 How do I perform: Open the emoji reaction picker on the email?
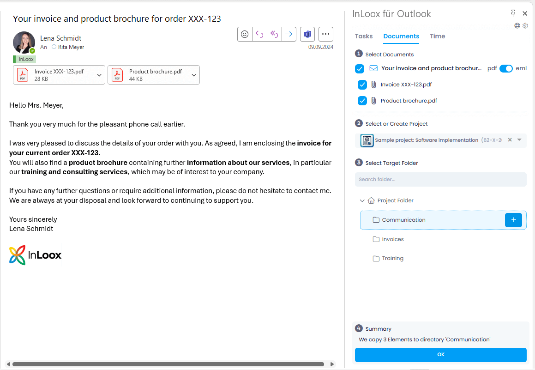(245, 34)
